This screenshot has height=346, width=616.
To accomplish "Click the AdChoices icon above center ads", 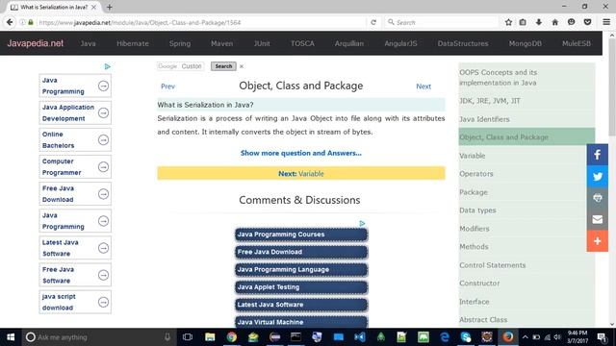I will click(x=362, y=223).
